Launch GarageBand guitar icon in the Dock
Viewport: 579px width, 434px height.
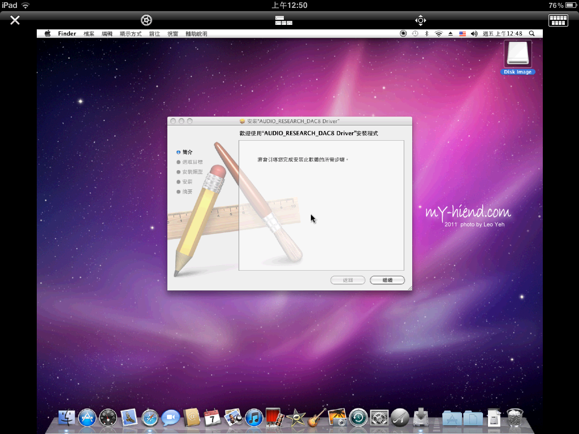click(x=317, y=418)
